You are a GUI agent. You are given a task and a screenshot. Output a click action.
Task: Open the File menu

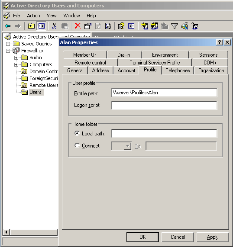tap(16, 16)
